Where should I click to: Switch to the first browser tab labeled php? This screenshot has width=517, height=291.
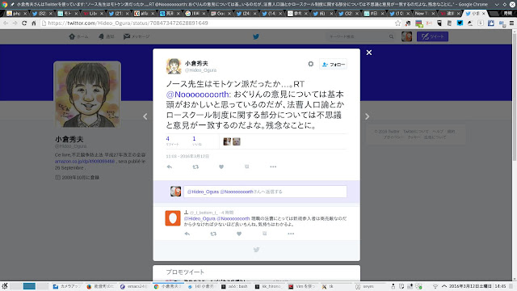click(x=17, y=14)
